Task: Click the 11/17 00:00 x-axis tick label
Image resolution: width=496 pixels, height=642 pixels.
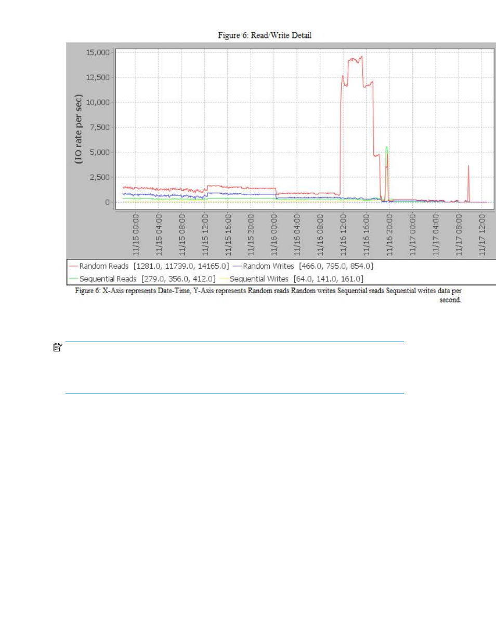Action: 412,234
